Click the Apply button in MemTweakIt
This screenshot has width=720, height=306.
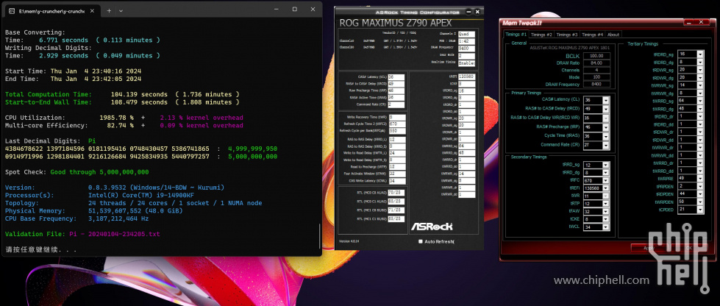click(x=649, y=248)
